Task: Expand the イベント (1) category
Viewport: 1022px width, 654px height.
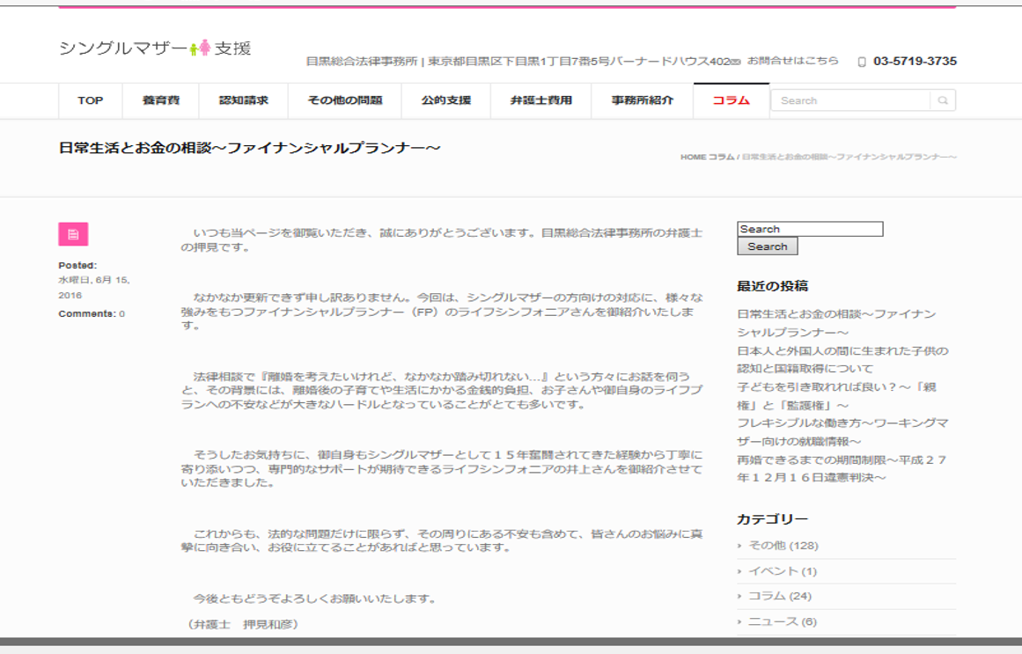Action: click(783, 571)
